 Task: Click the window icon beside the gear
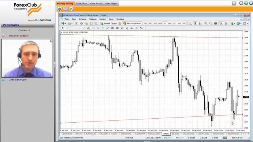tap(65, 9)
